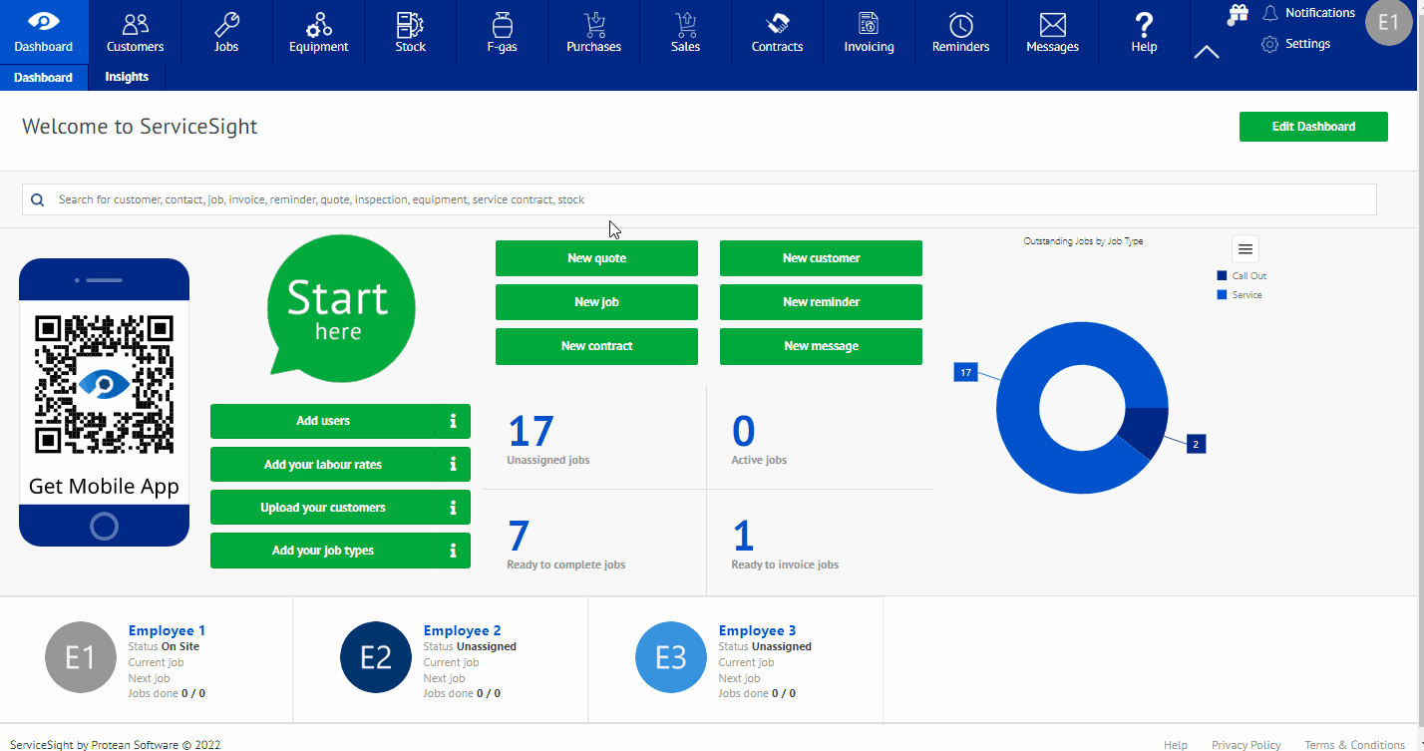Click Add your job types button

(x=323, y=551)
